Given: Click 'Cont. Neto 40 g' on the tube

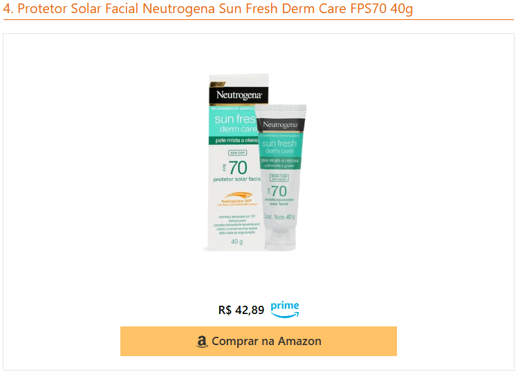Looking at the screenshot, I should point(279,217).
